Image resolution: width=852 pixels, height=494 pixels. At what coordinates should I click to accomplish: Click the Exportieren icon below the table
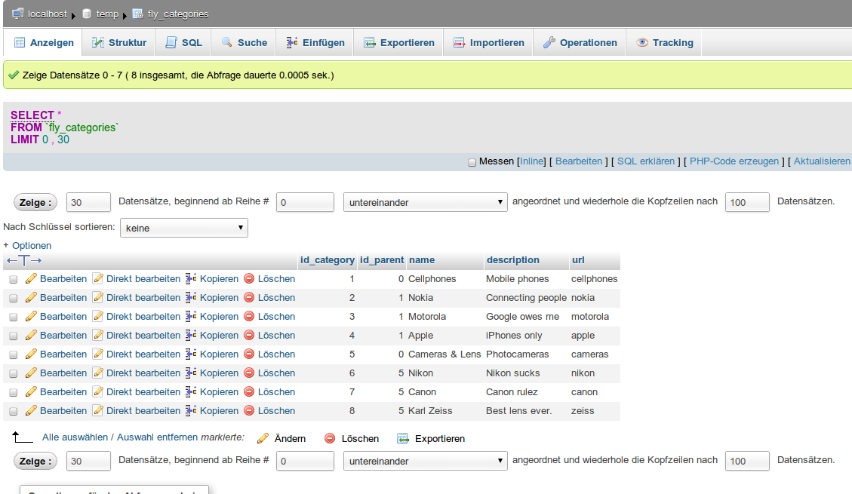pyautogui.click(x=403, y=438)
